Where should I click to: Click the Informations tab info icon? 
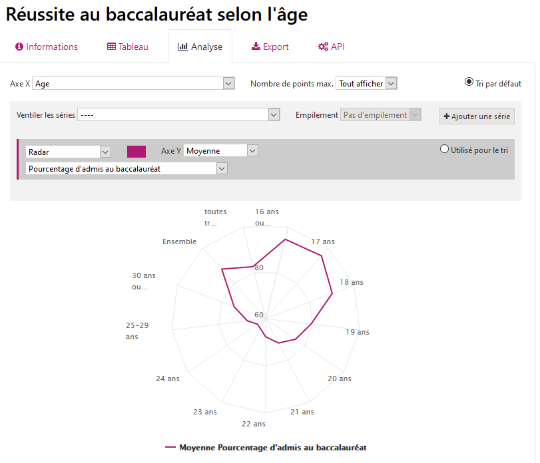tap(19, 47)
